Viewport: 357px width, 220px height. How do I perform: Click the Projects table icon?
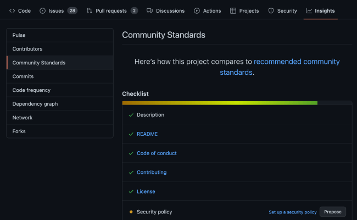click(233, 10)
